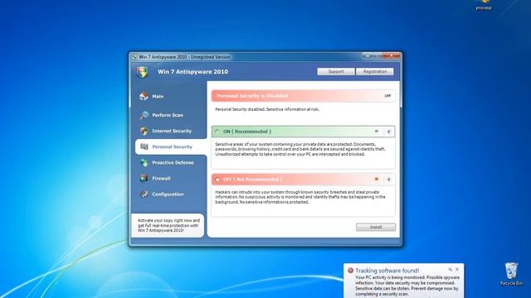Select the OFF (Not Recommended) radio option
The width and height of the screenshot is (531, 298).
point(217,179)
